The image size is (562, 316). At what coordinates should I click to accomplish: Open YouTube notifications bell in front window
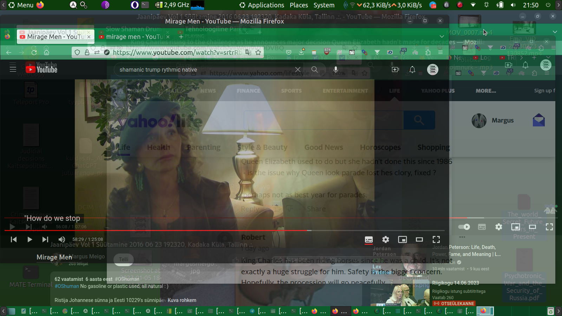412,70
